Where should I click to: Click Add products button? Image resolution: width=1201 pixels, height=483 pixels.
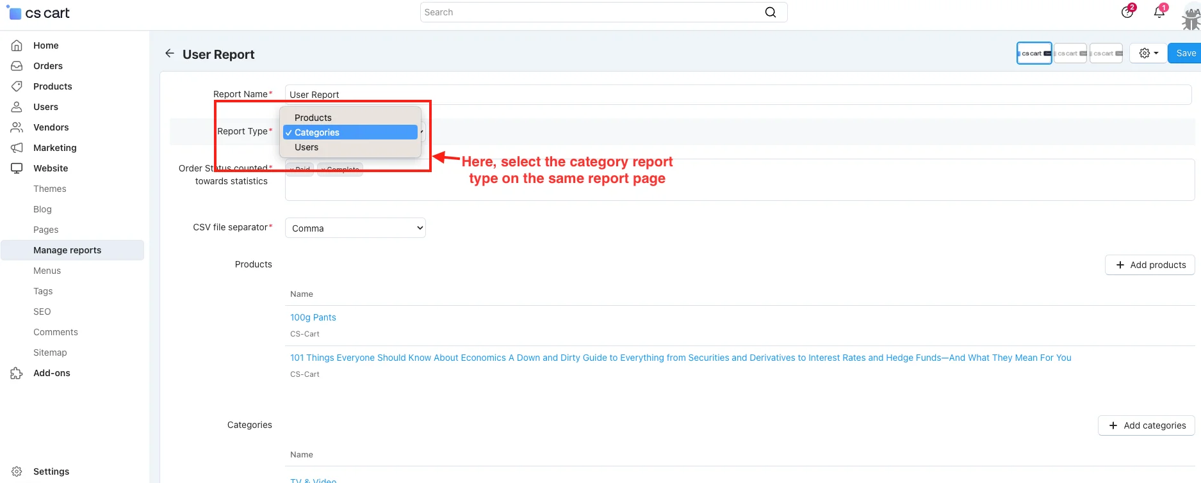point(1150,265)
